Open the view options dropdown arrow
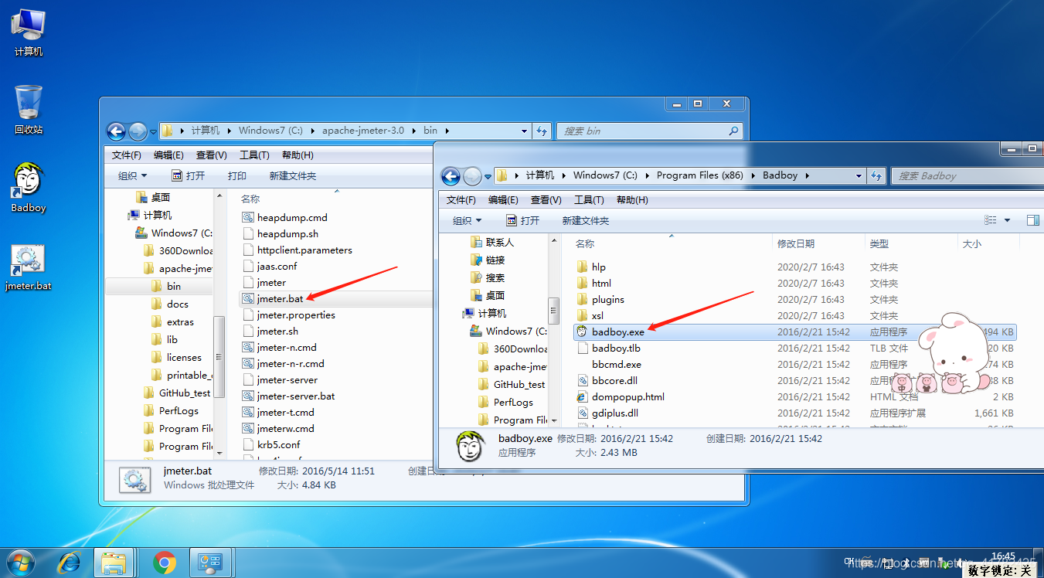Viewport: 1044px width, 578px height. pos(1007,220)
